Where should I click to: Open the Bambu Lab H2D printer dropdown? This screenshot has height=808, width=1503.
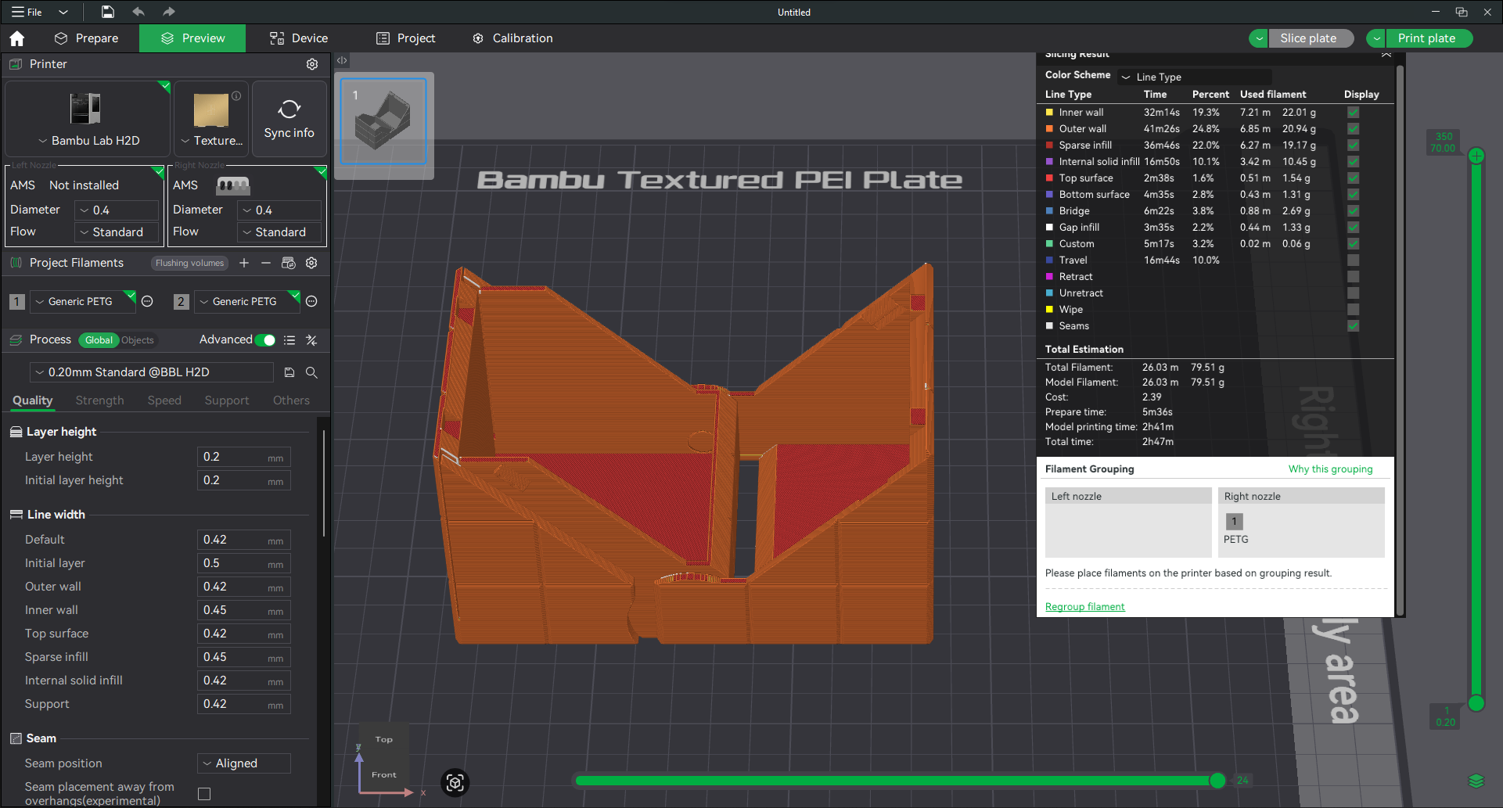point(88,141)
